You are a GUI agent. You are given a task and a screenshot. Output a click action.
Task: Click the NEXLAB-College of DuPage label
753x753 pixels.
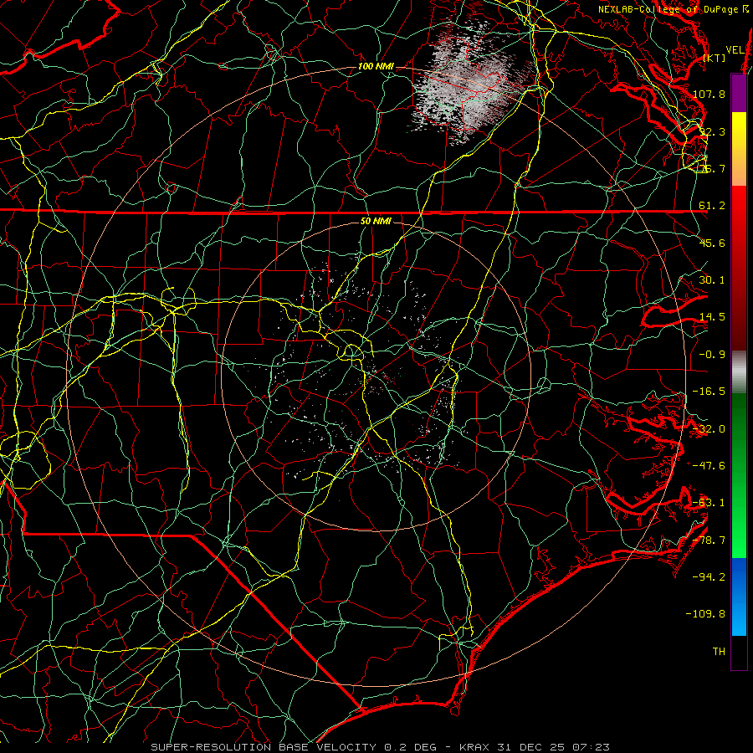674,9
